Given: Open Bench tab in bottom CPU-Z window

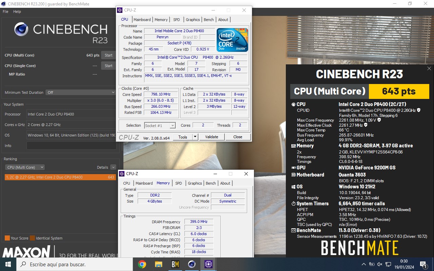Looking at the screenshot, I should (211, 183).
